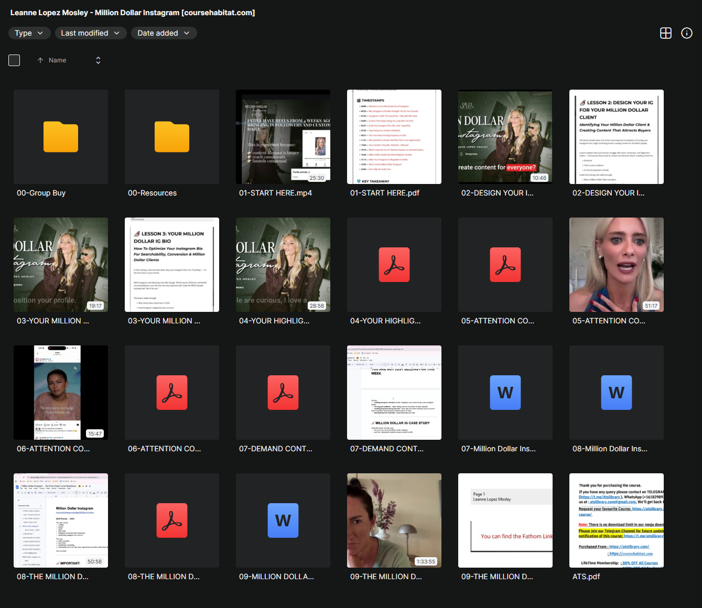The image size is (702, 608).
Task: Play the 01-START HERE.mp4 video thumbnail
Action: [x=283, y=137]
